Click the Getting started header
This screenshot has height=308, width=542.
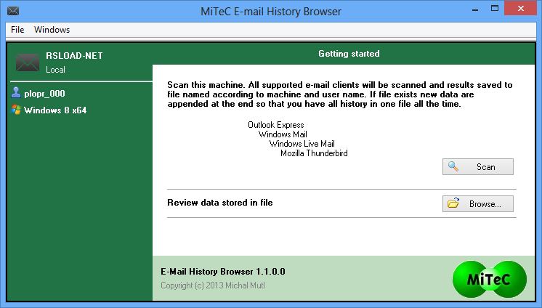tap(349, 54)
